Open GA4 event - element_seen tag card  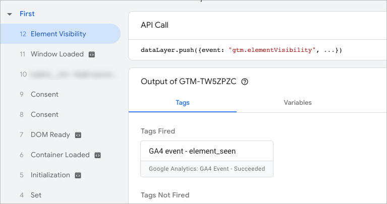point(207,159)
